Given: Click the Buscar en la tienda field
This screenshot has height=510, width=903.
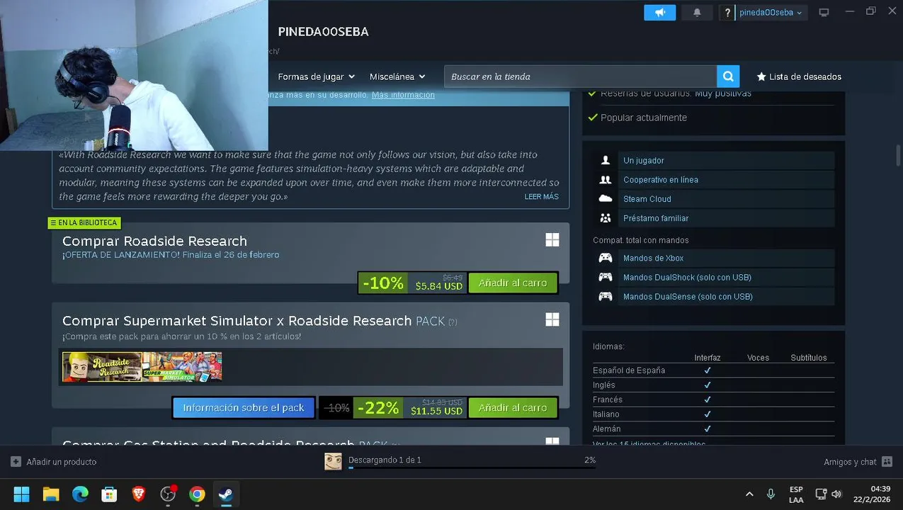Looking at the screenshot, I should click(x=580, y=76).
